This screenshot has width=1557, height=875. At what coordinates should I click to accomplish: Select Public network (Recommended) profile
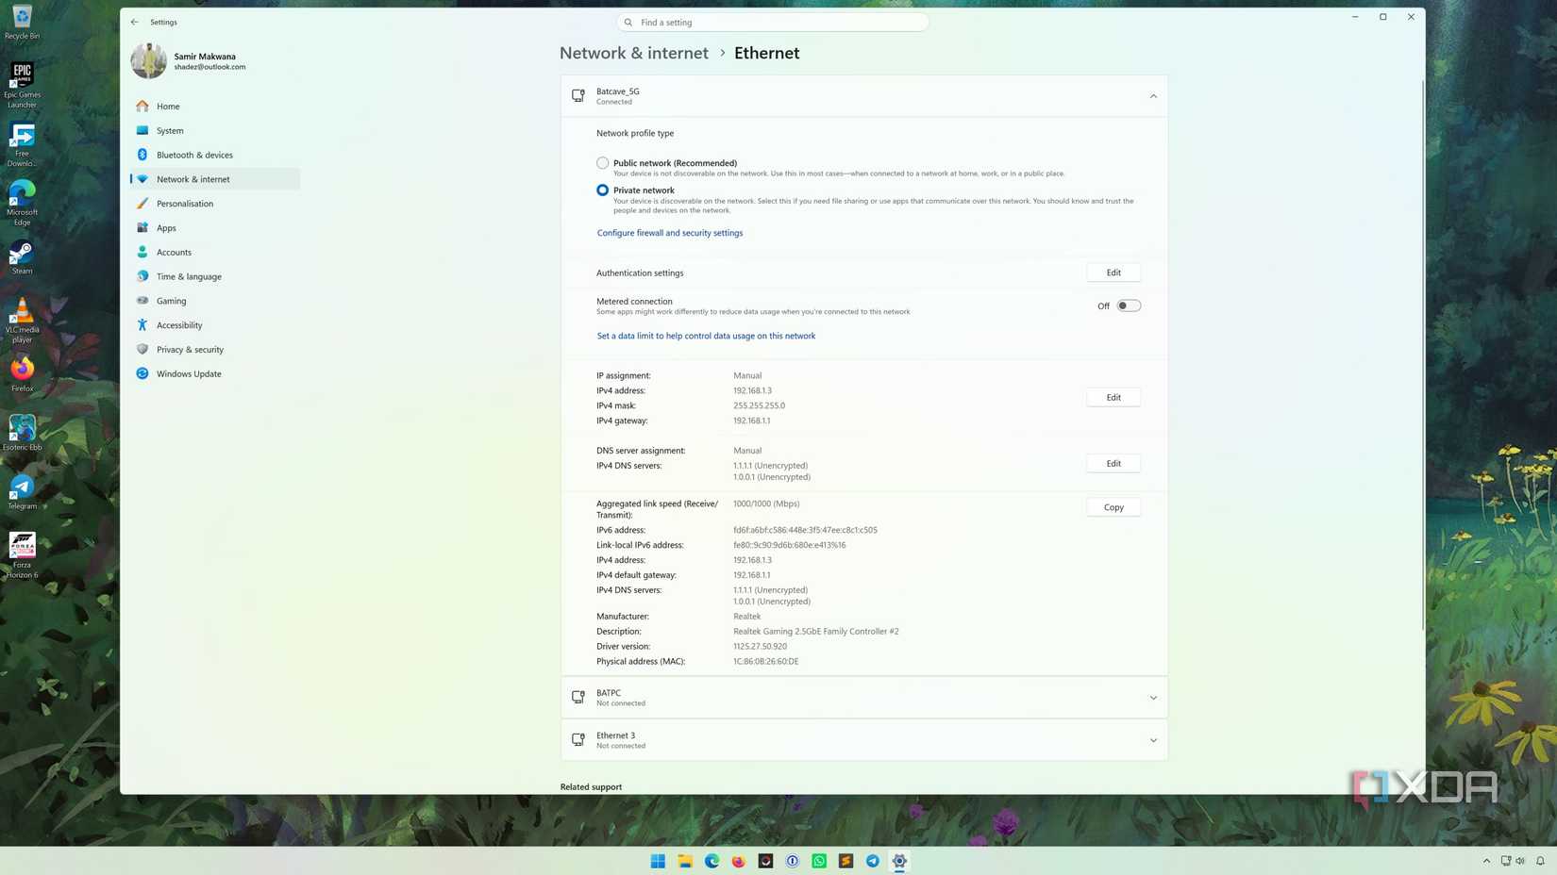click(x=602, y=163)
